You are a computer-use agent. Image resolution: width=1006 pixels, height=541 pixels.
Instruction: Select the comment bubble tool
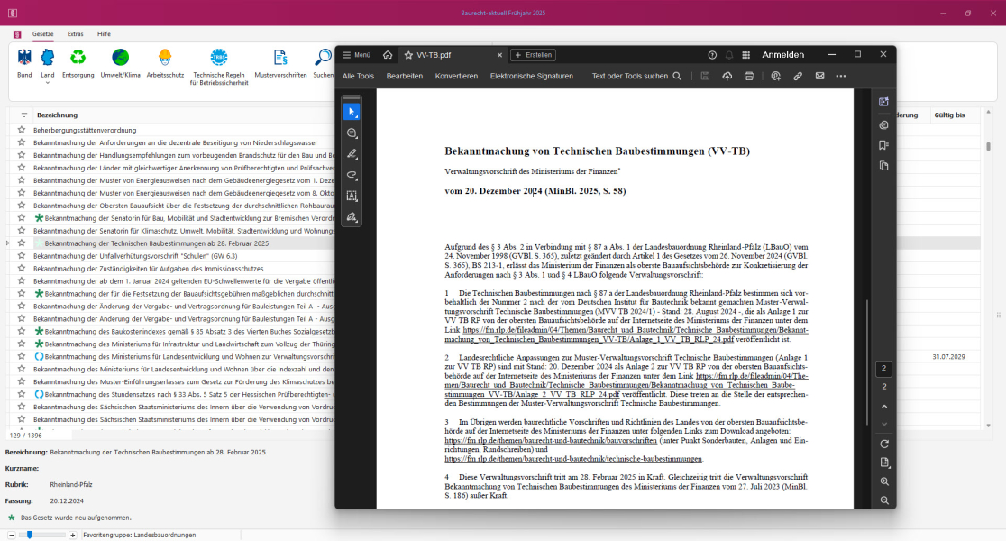click(352, 133)
